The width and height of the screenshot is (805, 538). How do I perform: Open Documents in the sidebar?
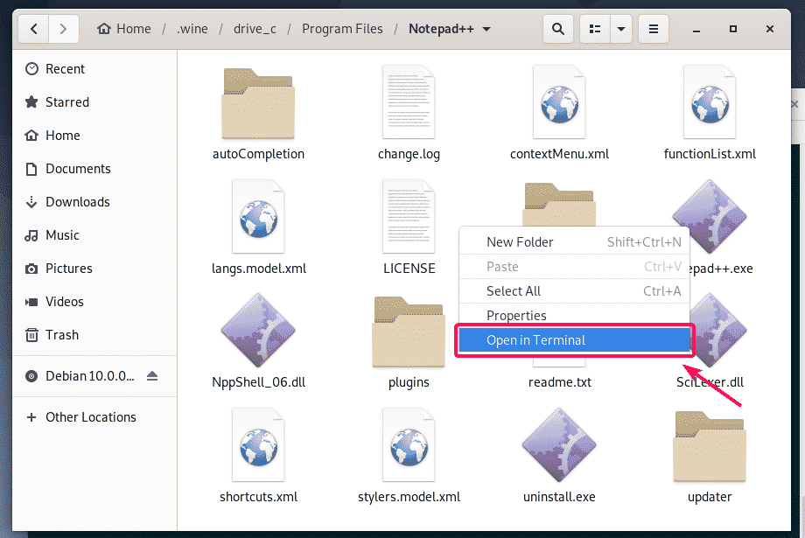pos(95,168)
